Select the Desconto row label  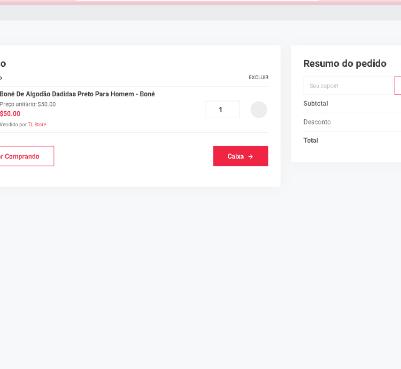click(317, 122)
